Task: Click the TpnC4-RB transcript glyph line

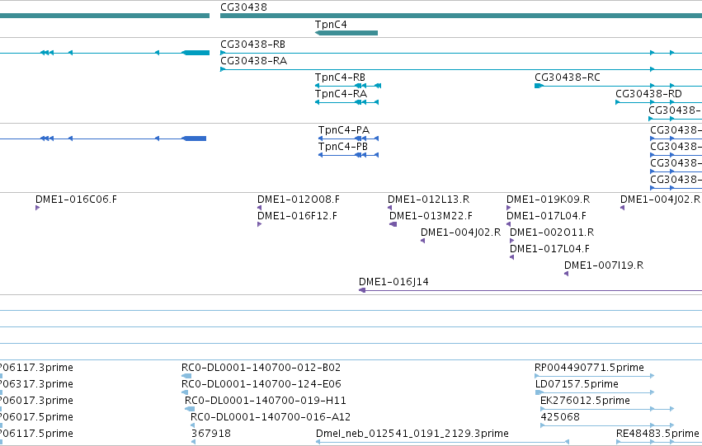Action: point(348,86)
